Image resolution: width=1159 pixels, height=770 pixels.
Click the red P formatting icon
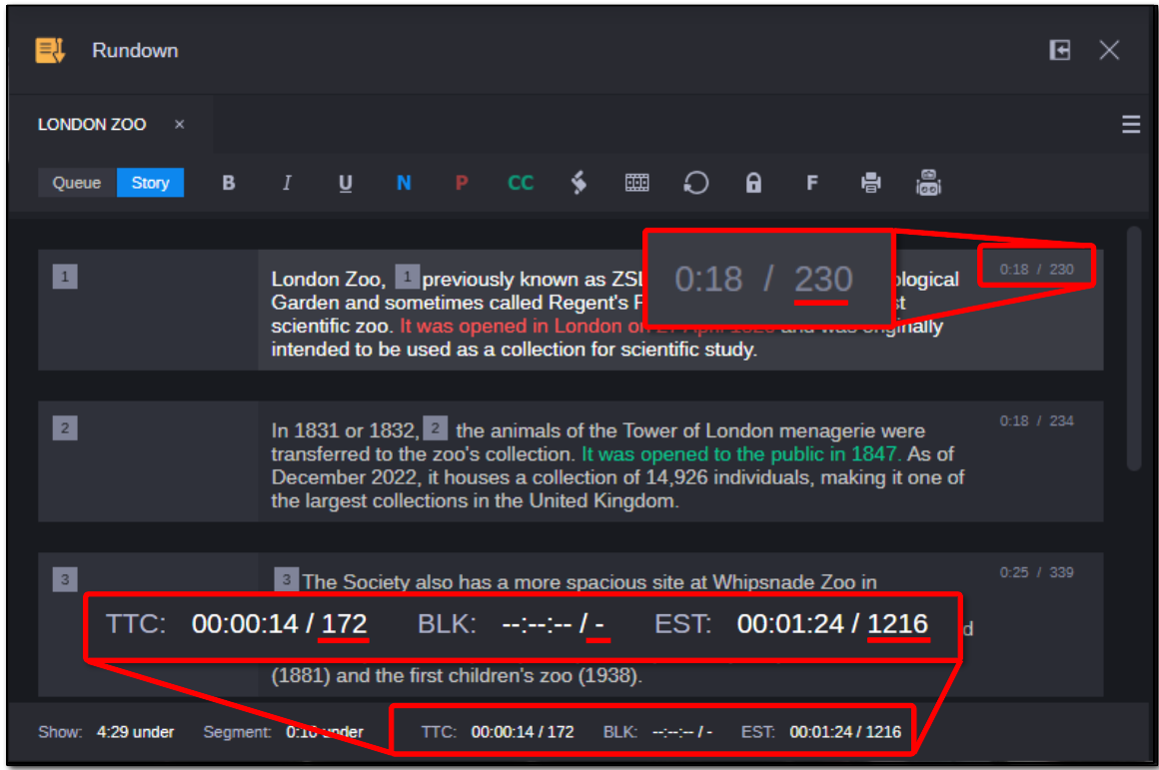pos(462,183)
